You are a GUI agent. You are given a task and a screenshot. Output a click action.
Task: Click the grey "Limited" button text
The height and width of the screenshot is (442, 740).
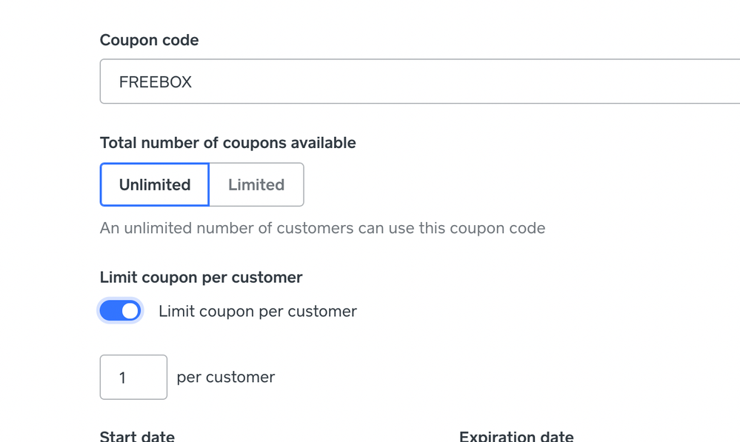pos(256,185)
